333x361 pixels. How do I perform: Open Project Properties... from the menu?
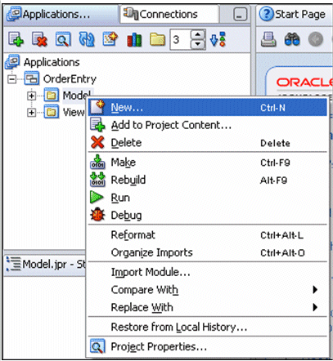(208, 347)
